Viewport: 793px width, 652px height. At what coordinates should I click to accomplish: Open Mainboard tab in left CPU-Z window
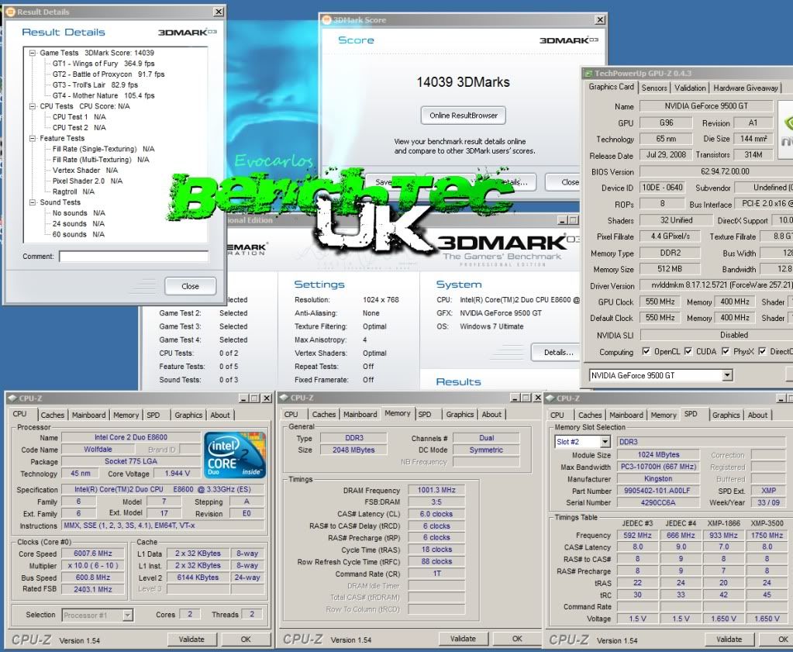point(88,415)
